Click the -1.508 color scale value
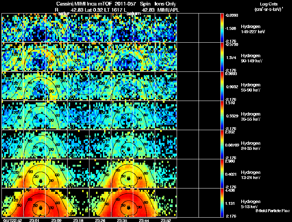This screenshot has height=222, width=292. coord(231,28)
